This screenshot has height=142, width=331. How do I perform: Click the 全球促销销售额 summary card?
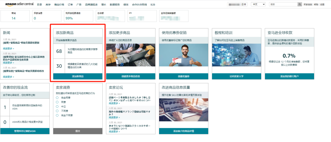tap(174, 16)
